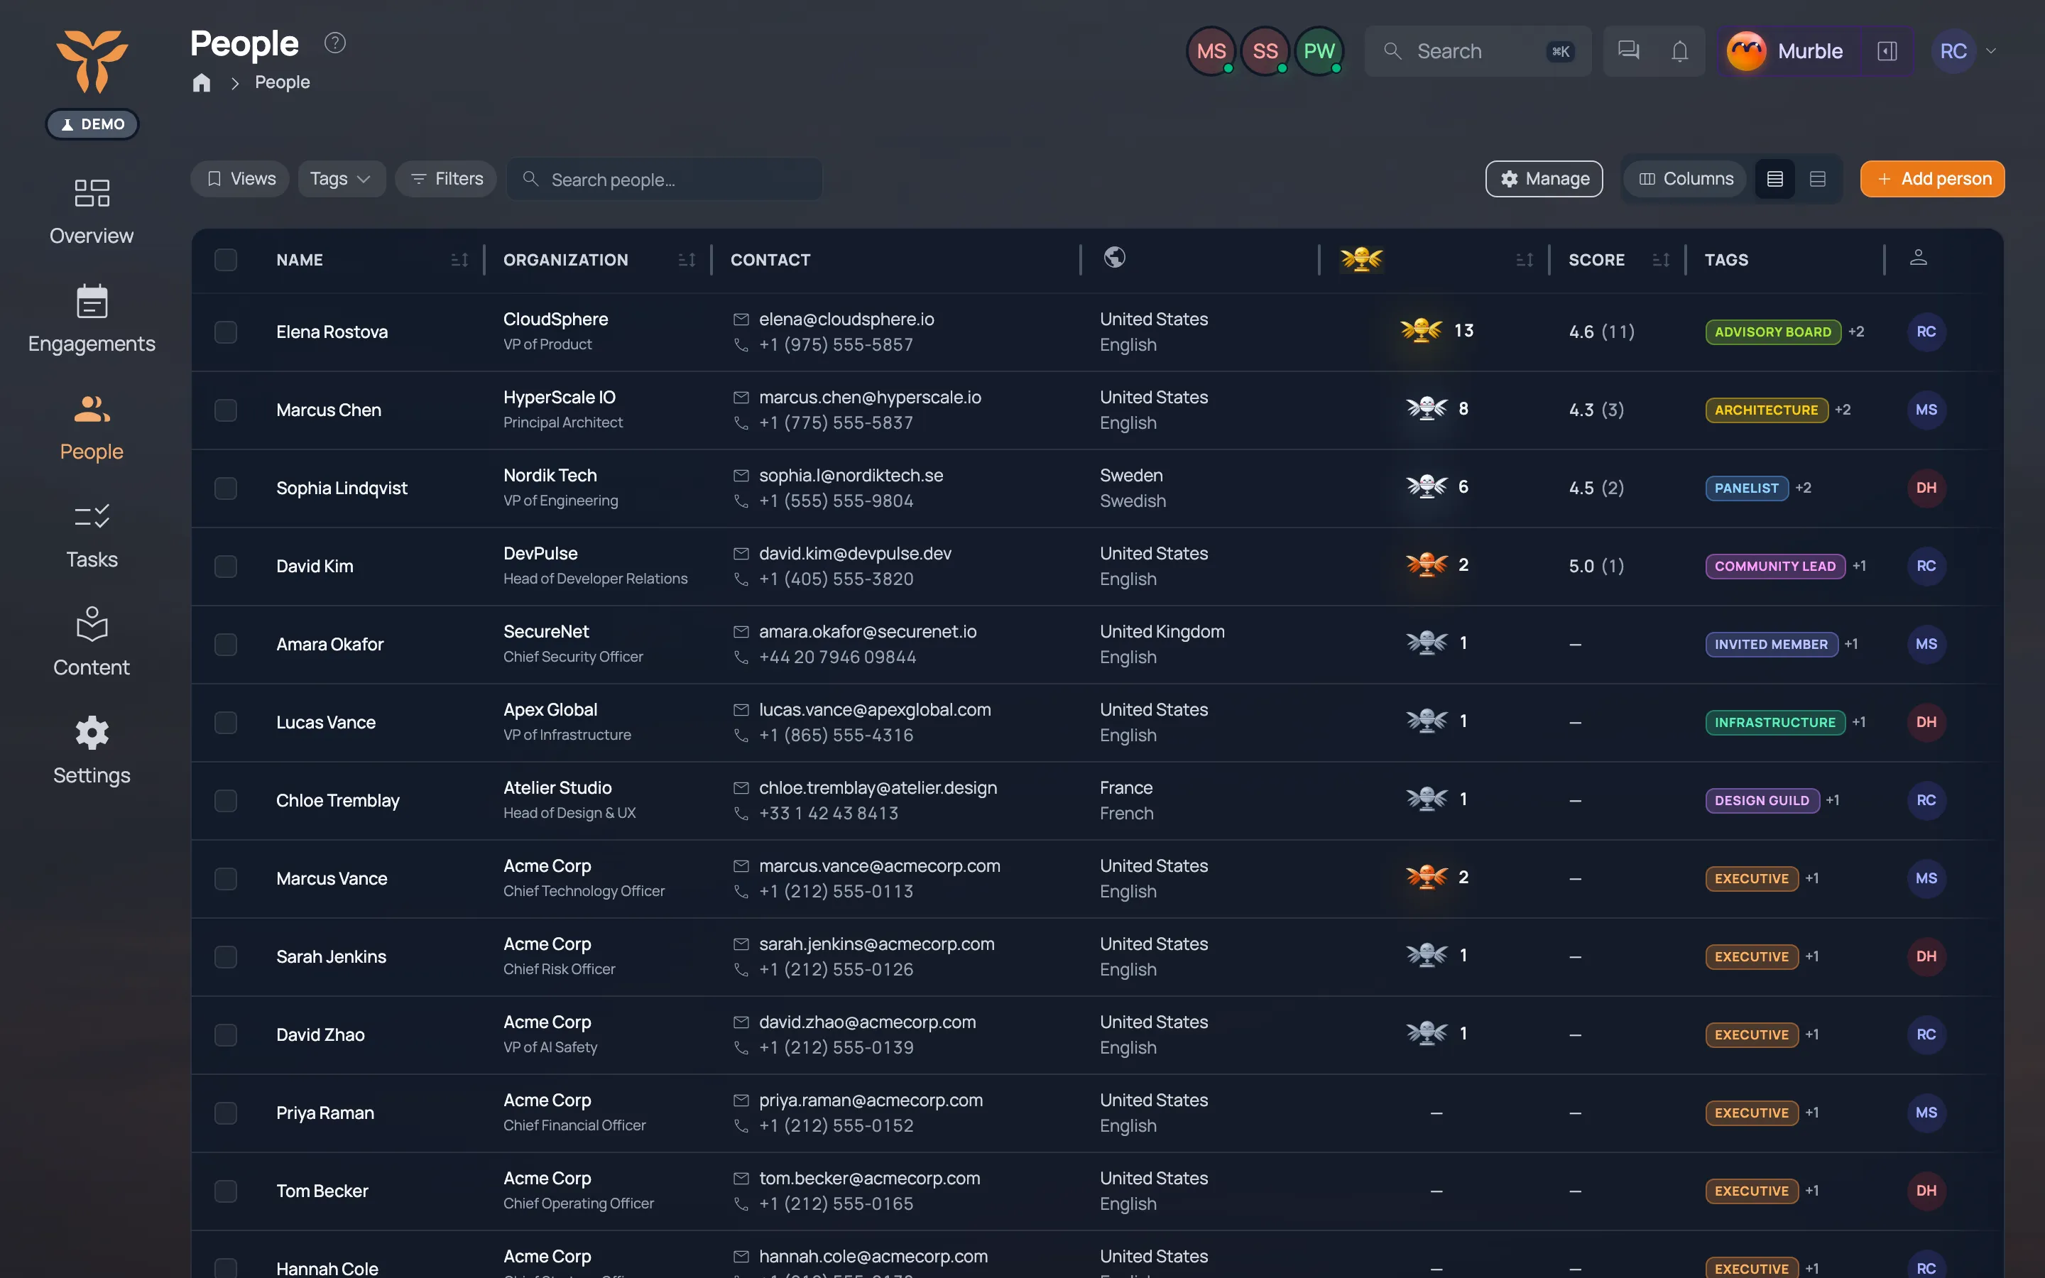Open the Overview section in sidebar
Image resolution: width=2045 pixels, height=1278 pixels.
coord(92,212)
